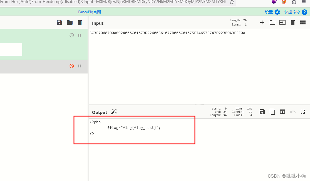
Task: Click the '<?php' line in output
Action: tap(95, 122)
